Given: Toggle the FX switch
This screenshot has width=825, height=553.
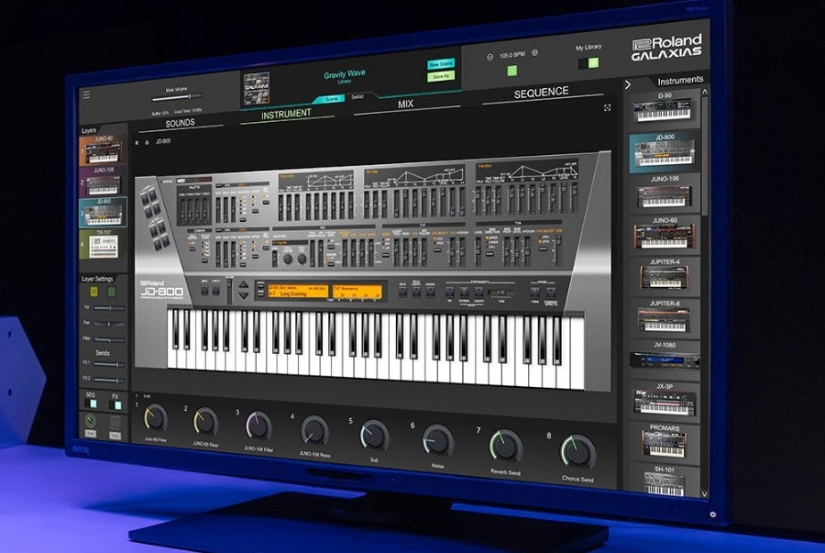Looking at the screenshot, I should 115,405.
